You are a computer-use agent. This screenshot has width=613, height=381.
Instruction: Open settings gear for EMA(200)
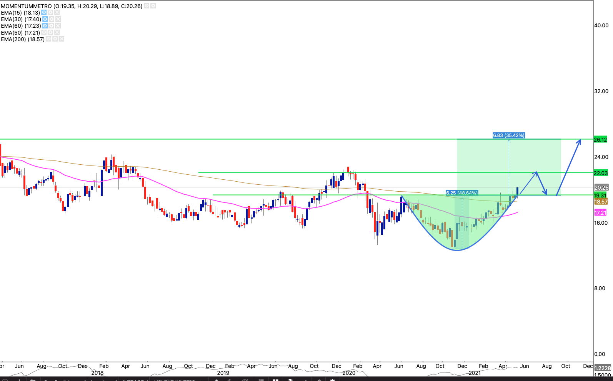(x=55, y=39)
